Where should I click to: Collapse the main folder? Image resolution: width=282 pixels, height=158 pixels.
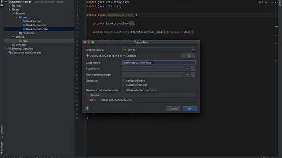(x=13, y=14)
